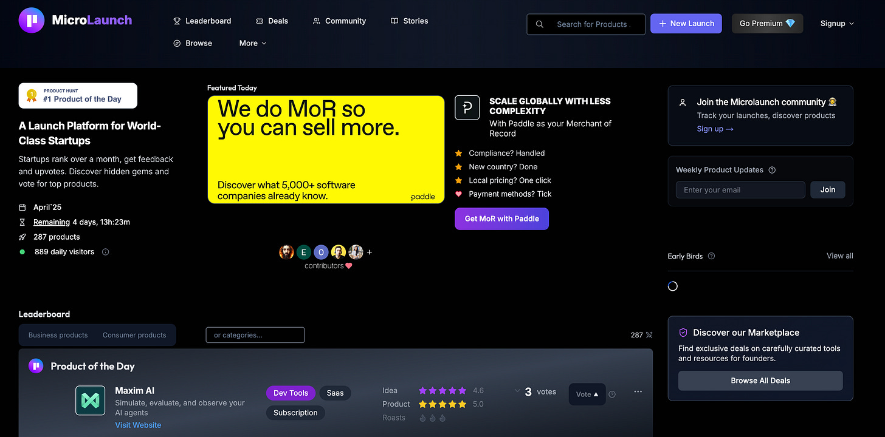Click the Search for Products field
This screenshot has height=437, width=885.
point(586,24)
